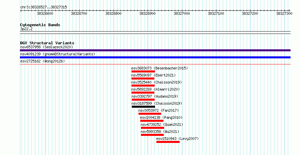
Task: Open nsv3392797 (Audano2019) label
Action: coord(155,96)
